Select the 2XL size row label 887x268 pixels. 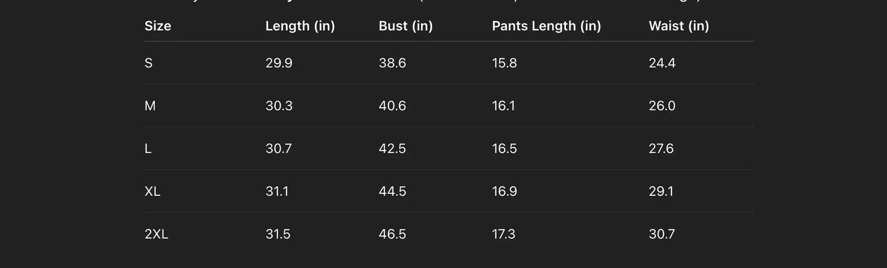(x=157, y=234)
